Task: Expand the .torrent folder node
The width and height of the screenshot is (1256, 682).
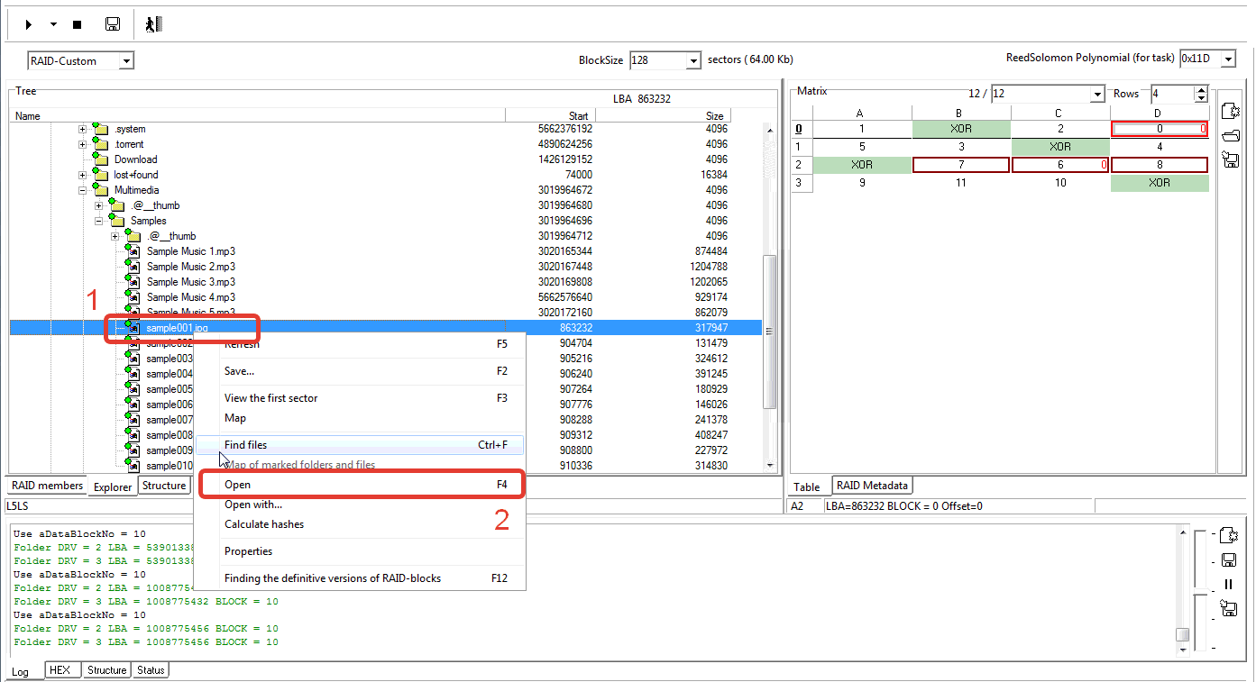Action: pos(82,145)
